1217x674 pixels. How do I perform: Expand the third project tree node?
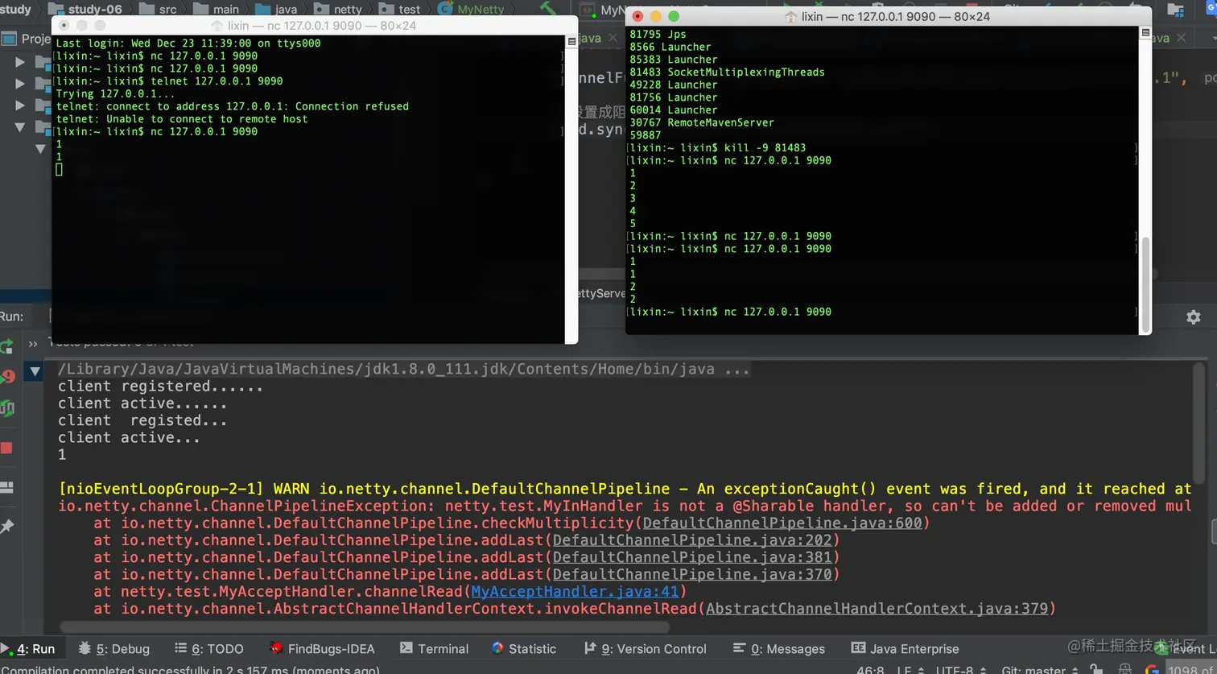coord(20,105)
